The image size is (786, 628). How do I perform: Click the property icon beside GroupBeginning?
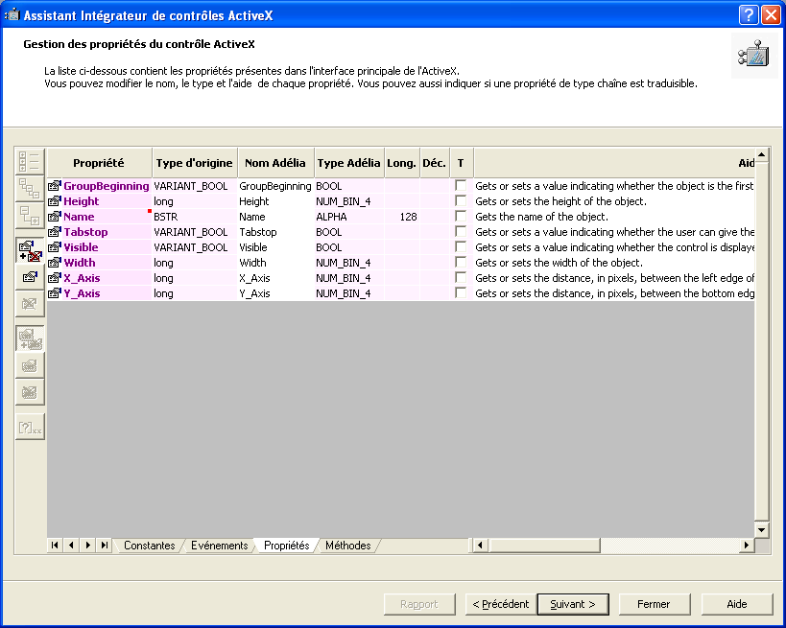[55, 186]
